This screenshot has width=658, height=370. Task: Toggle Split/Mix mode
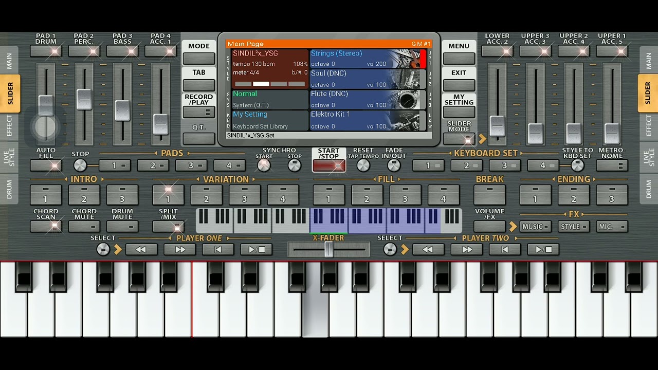168,226
